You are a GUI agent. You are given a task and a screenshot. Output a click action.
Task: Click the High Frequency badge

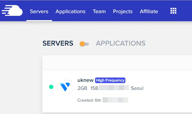110,80
